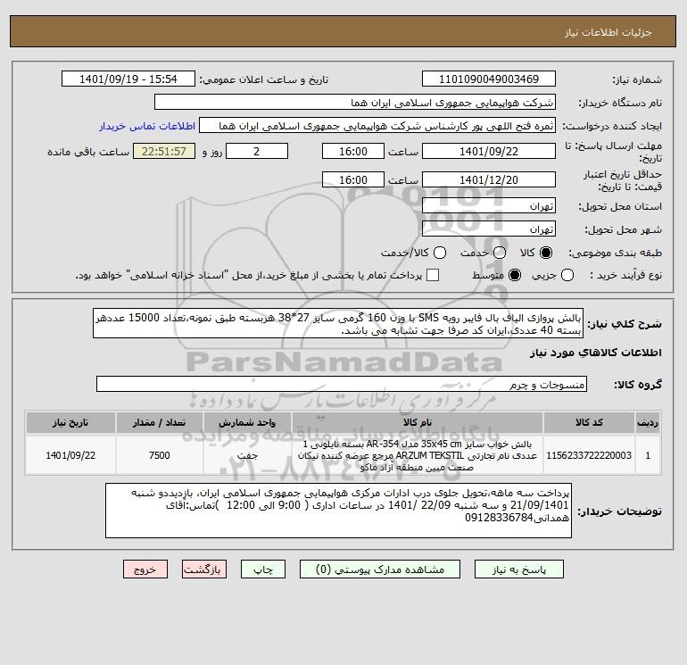The width and height of the screenshot is (687, 665).
Task: Choose the متوسط purchase type radio
Action: tap(515, 275)
